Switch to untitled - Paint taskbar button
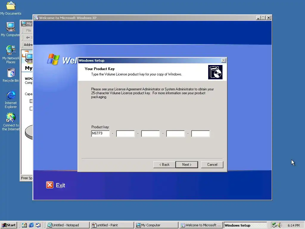Screen dimensions: 305x229 point(112,225)
